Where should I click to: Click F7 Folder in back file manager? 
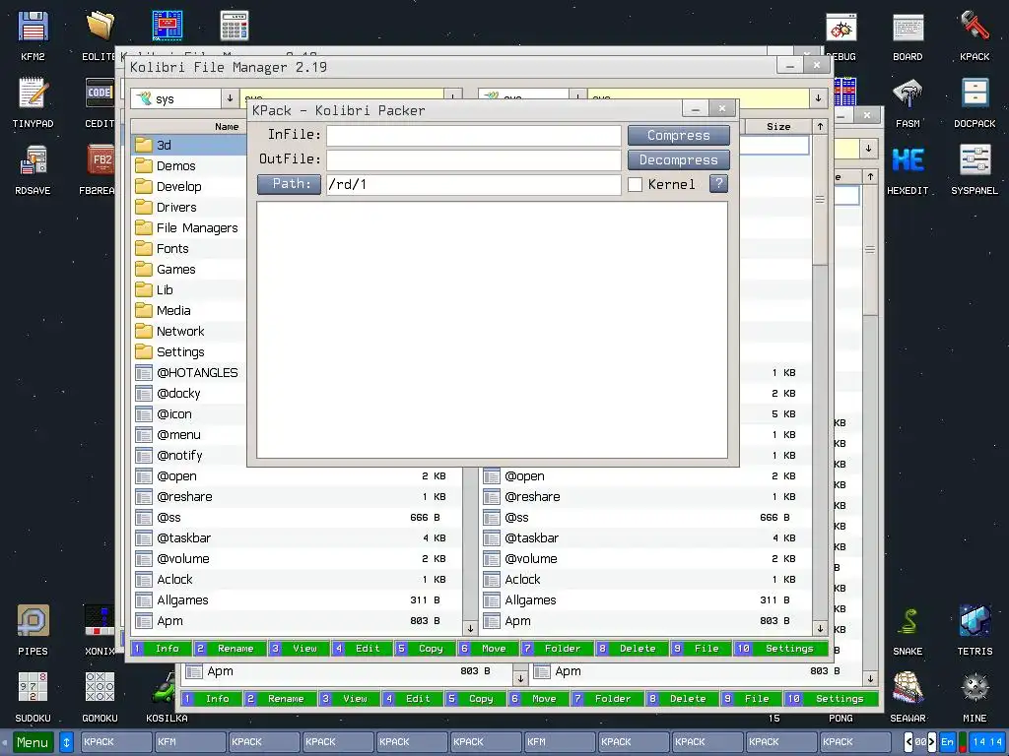coord(607,698)
